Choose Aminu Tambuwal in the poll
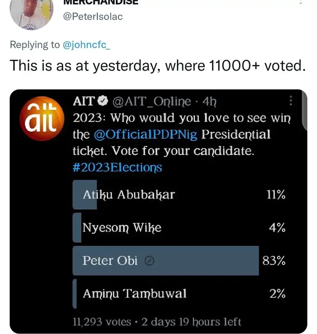 coord(134,294)
